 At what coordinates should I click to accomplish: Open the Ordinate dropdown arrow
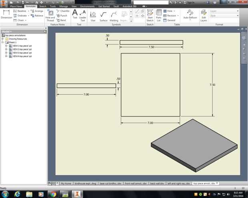tap(28, 16)
